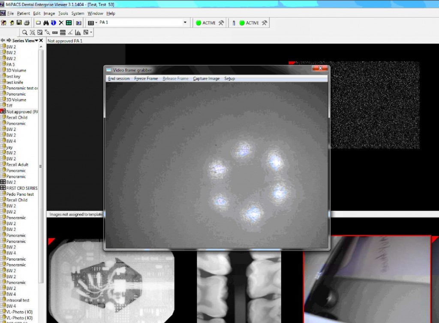
Task: Open the Tools menu
Action: point(63,13)
